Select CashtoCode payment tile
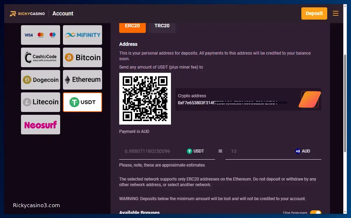 41,57
